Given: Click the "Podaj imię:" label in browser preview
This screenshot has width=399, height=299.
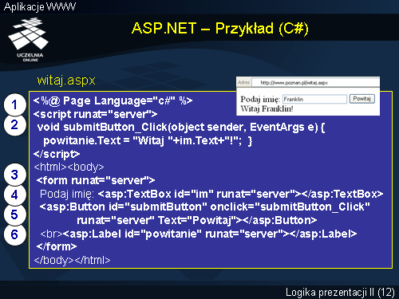Looking at the screenshot, I should click(x=260, y=100).
